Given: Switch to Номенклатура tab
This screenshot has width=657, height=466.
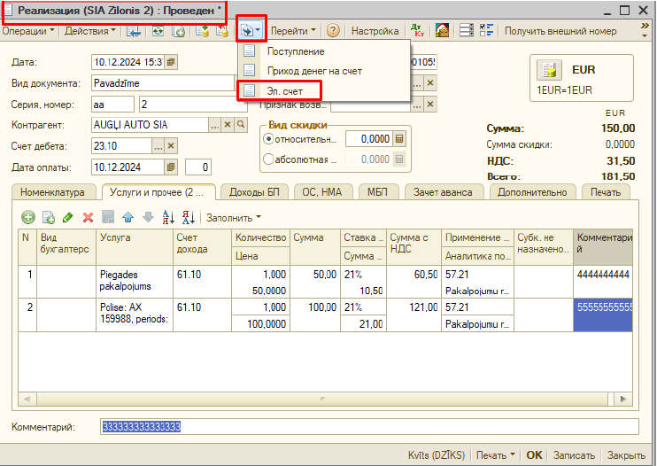Looking at the screenshot, I should click(52, 192).
